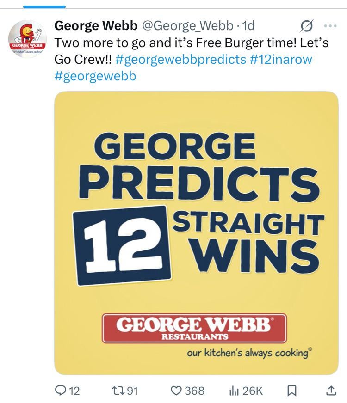Click the George Webb display name
347x403 pixels.
[x=96, y=26]
